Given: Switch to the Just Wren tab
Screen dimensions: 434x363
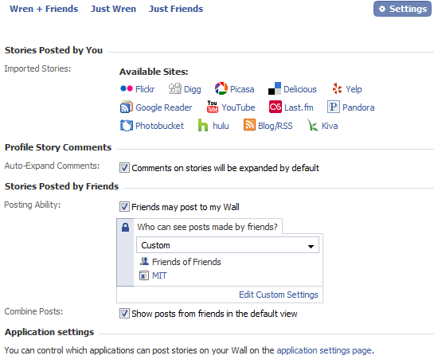Looking at the screenshot, I should coord(114,9).
